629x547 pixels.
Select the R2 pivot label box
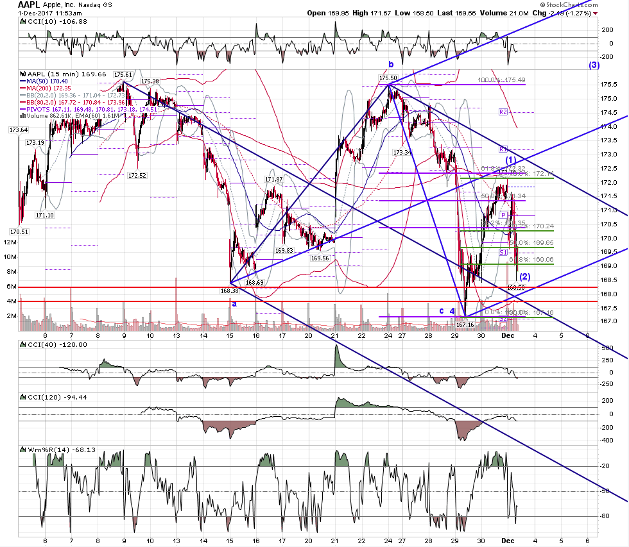click(503, 112)
